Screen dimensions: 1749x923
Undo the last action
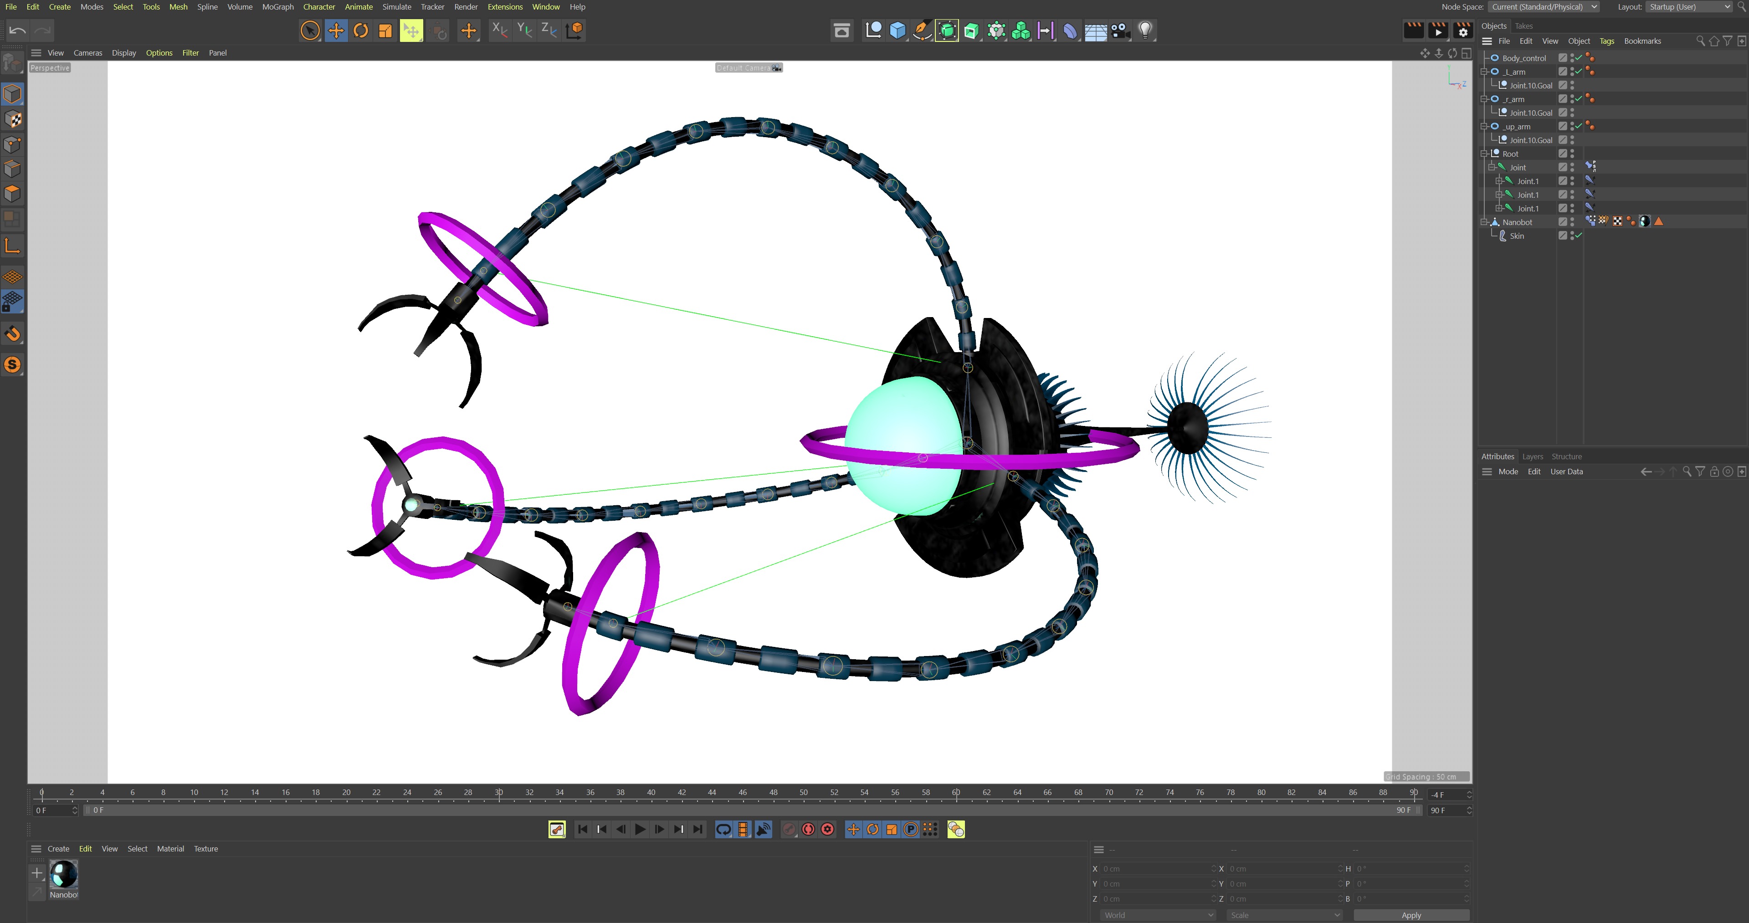18,30
